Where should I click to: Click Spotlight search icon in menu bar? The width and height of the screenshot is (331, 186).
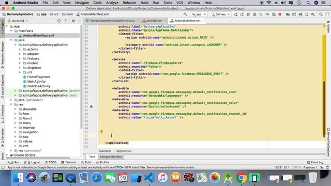[308, 3]
